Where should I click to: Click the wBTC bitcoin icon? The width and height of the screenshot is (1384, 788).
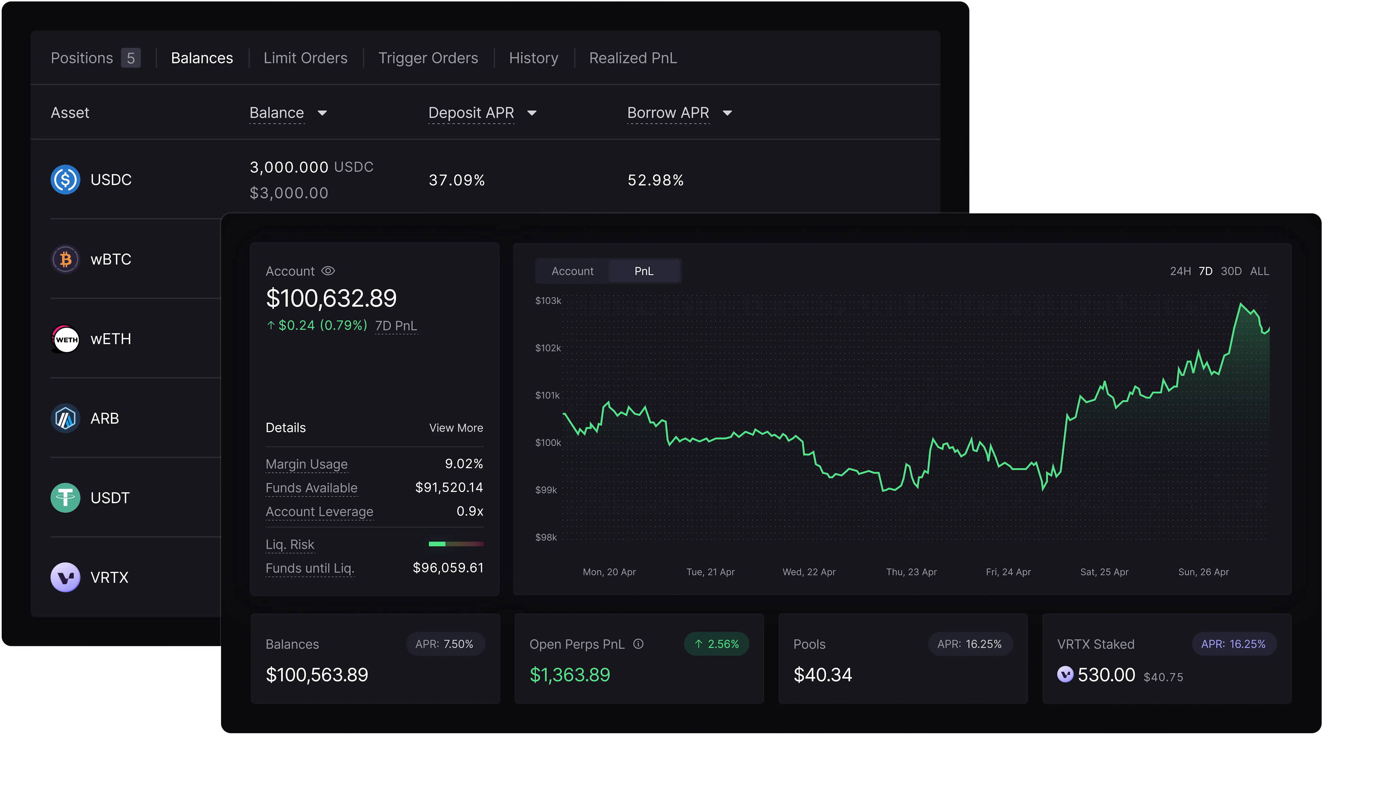coord(65,259)
